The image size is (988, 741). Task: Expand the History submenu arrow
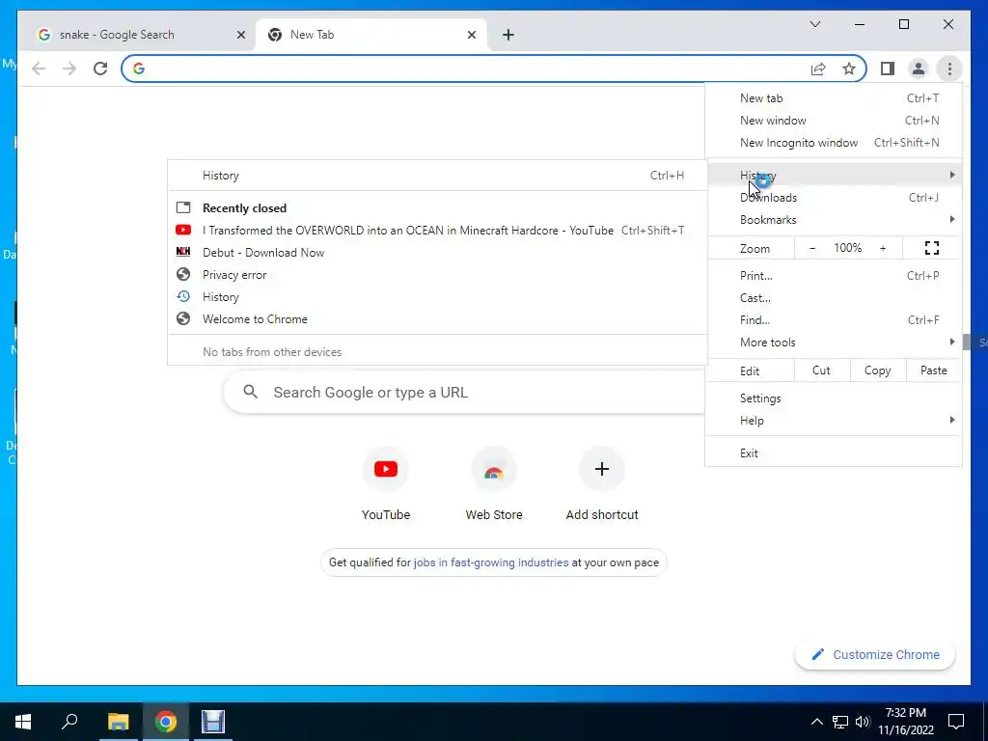[952, 175]
